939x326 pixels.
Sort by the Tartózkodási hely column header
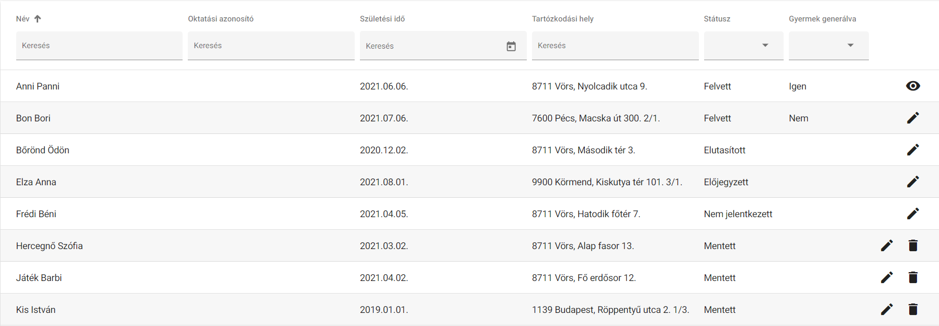563,19
